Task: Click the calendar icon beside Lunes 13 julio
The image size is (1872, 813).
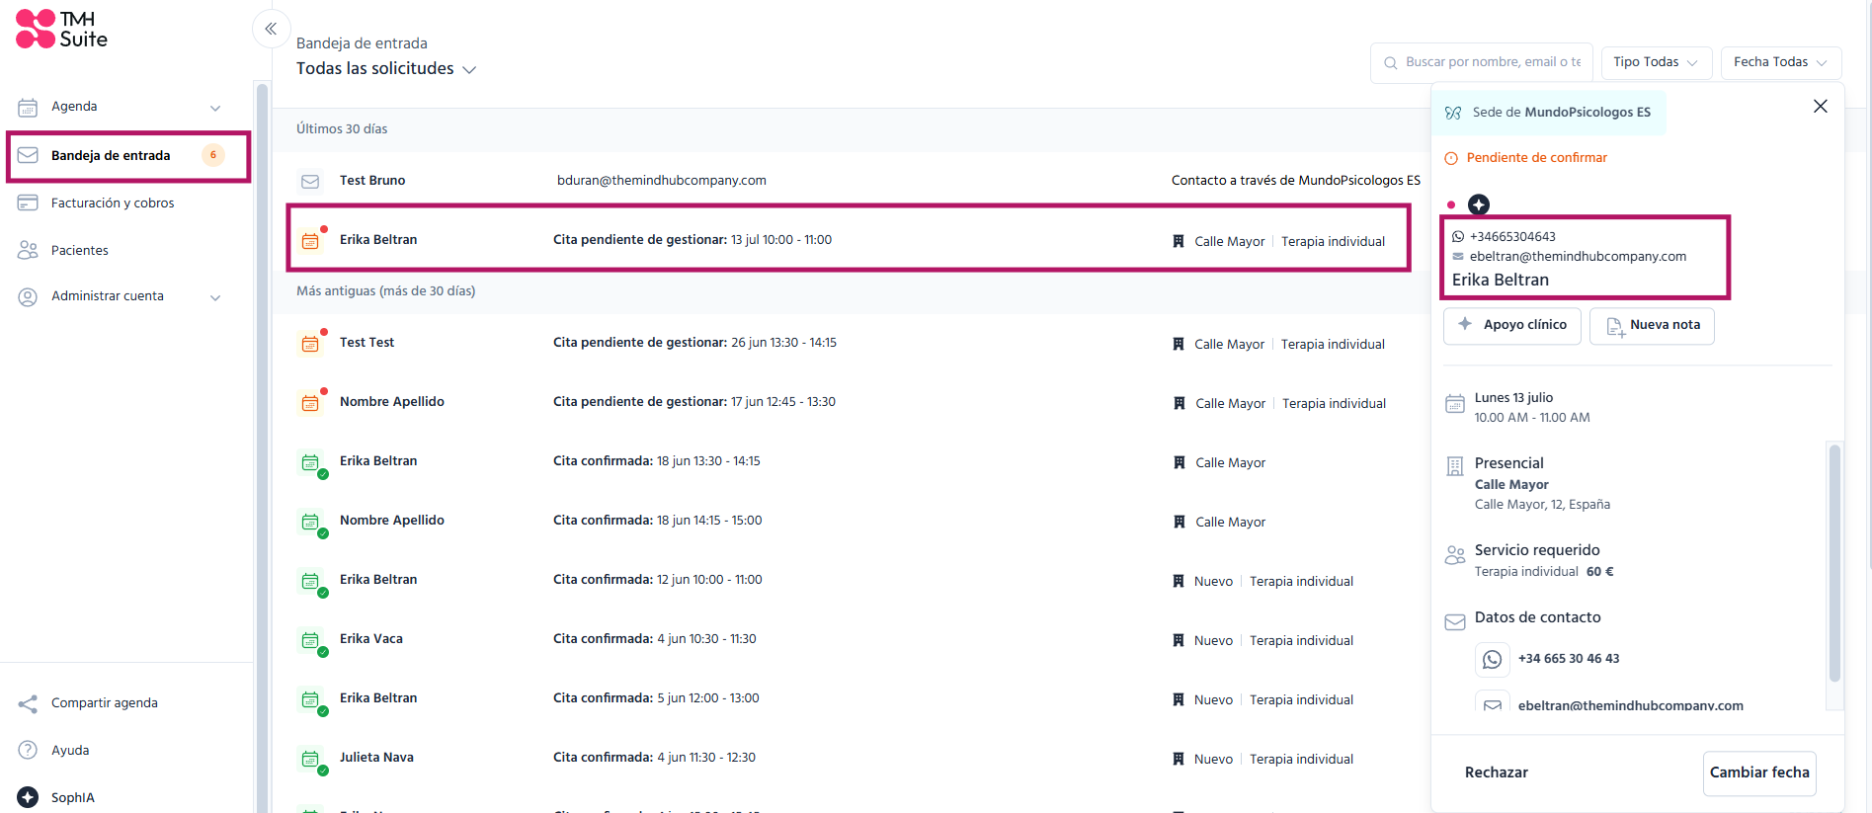Action: point(1455,403)
